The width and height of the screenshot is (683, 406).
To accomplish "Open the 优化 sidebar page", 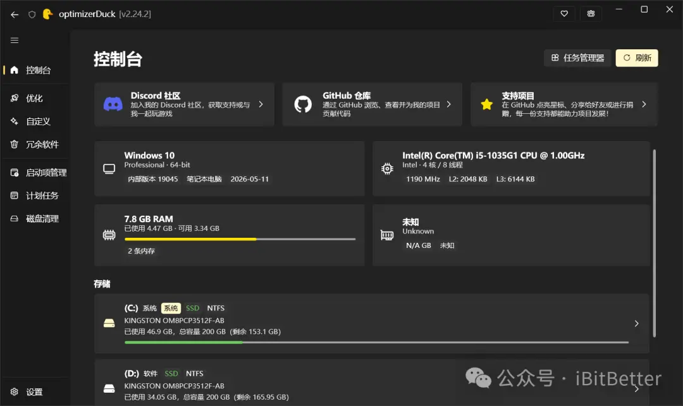I will click(35, 98).
